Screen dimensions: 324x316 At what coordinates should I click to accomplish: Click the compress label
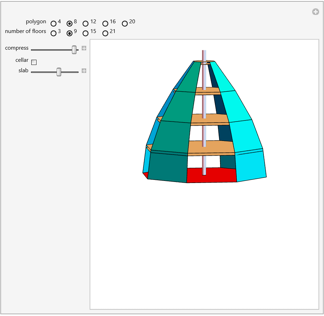pos(17,48)
